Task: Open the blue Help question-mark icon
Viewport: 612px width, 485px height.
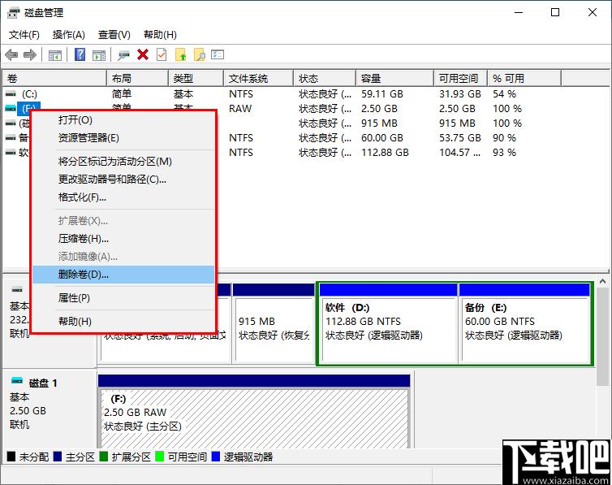Action: (x=80, y=54)
